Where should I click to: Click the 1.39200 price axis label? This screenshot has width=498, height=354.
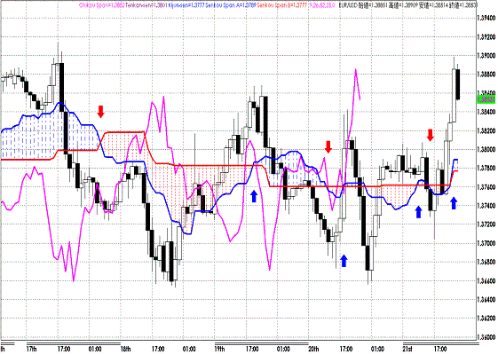(486, 37)
